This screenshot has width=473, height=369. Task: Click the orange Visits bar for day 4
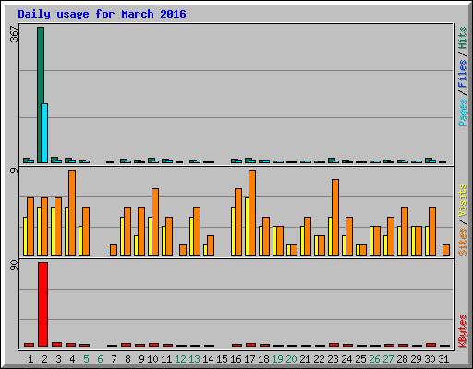72,212
